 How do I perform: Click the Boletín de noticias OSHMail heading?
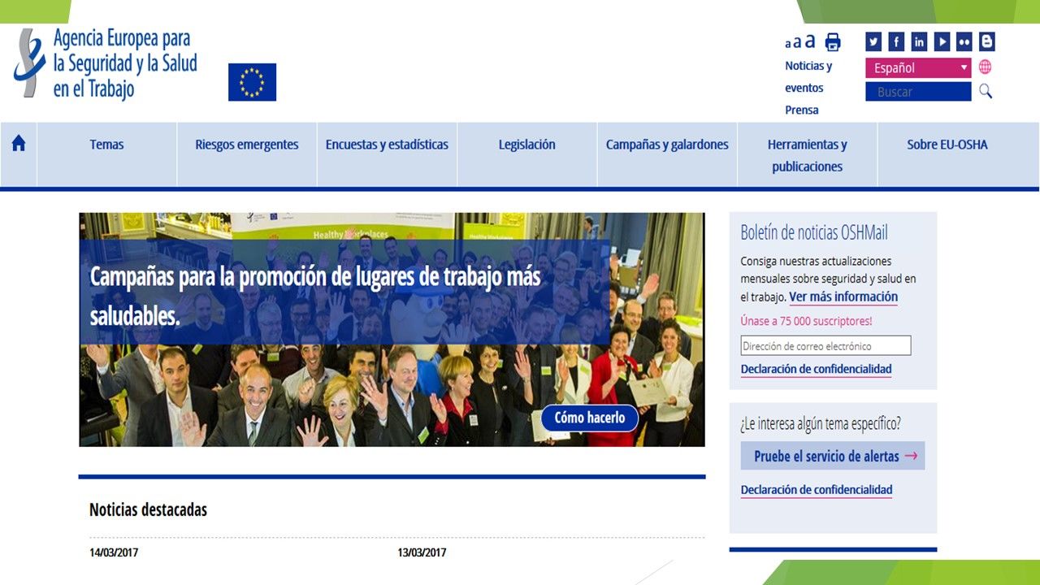(x=814, y=233)
